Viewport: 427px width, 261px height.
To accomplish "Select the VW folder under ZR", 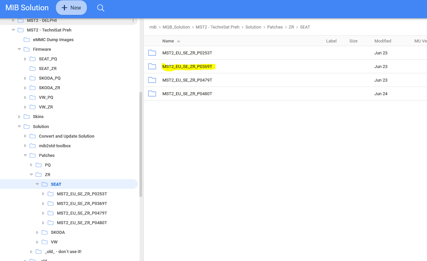I will (x=54, y=242).
